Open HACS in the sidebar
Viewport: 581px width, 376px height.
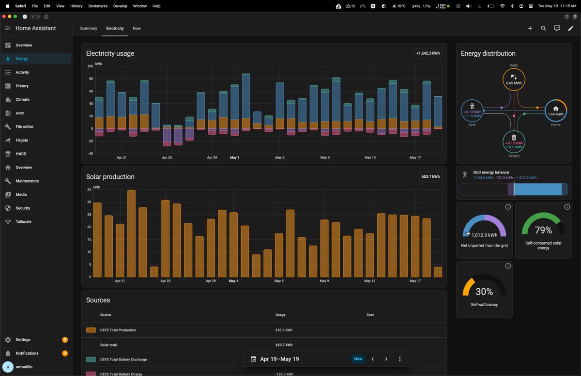click(x=36, y=154)
